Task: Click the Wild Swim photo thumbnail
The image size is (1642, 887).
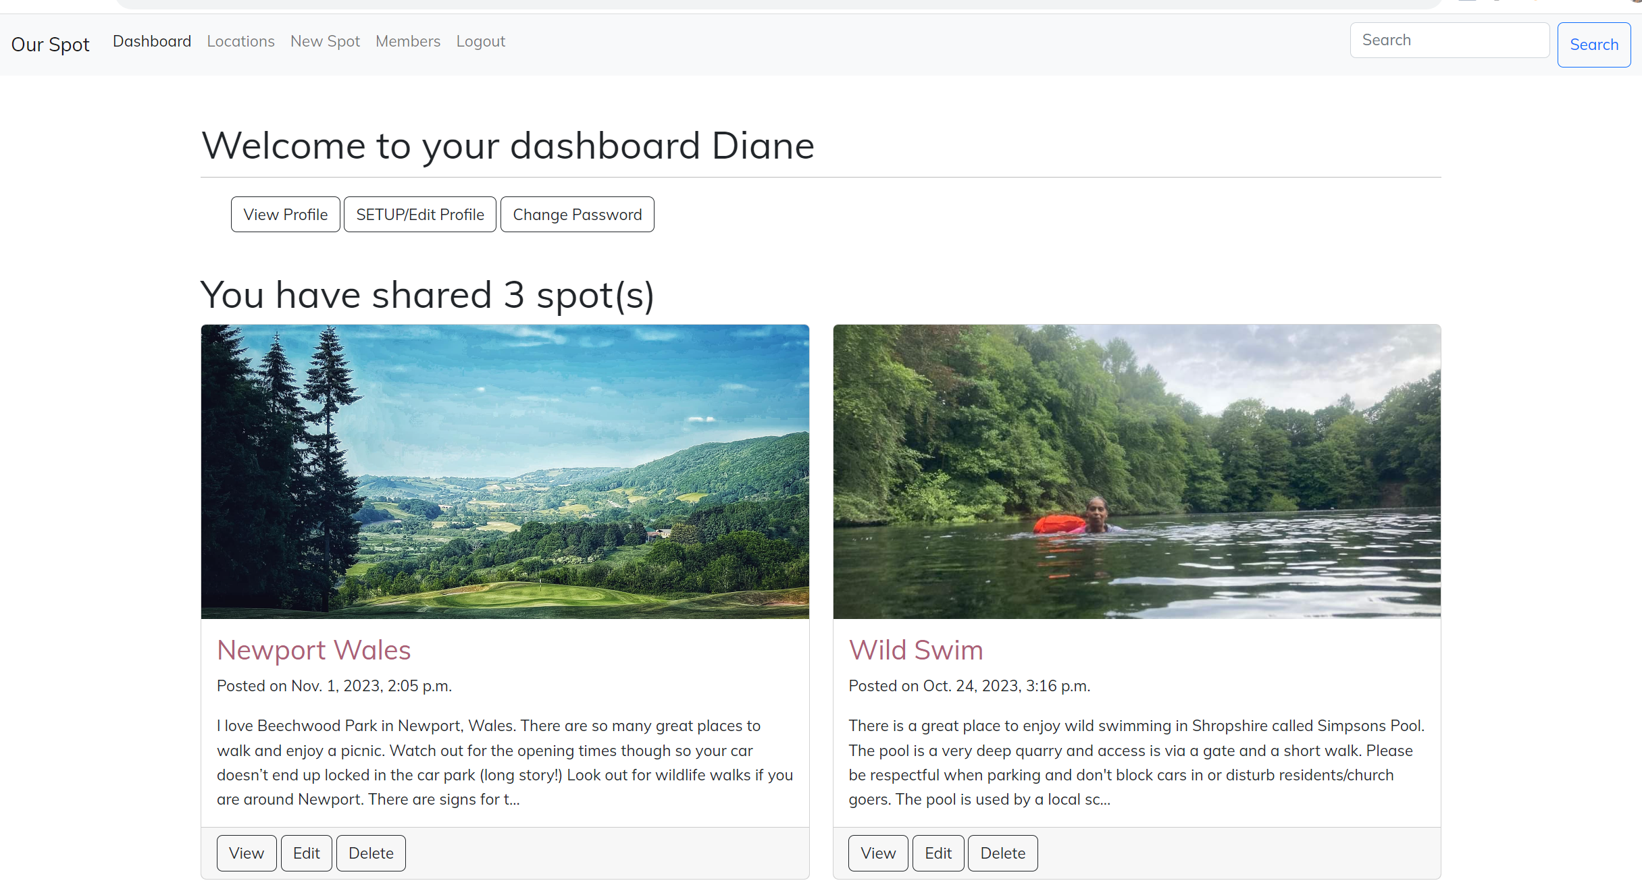Action: (1137, 471)
